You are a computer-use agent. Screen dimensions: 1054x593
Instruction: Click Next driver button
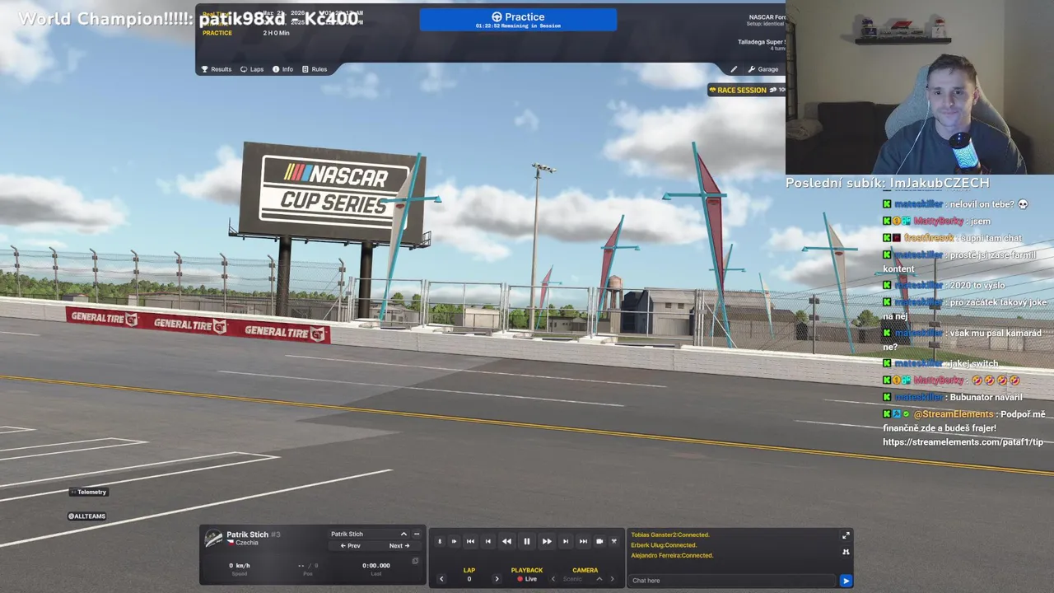pyautogui.click(x=399, y=545)
